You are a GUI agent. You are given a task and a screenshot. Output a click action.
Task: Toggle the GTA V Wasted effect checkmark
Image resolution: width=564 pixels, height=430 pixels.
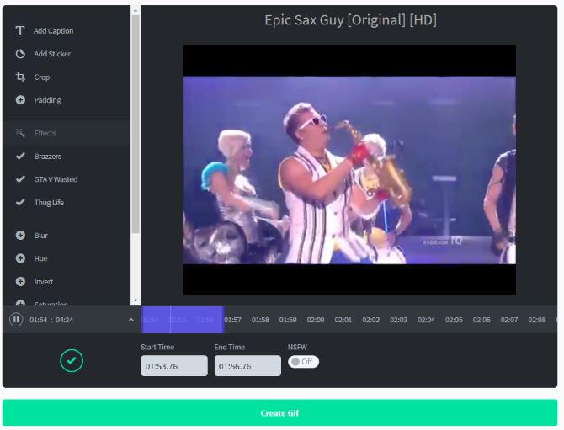(20, 179)
